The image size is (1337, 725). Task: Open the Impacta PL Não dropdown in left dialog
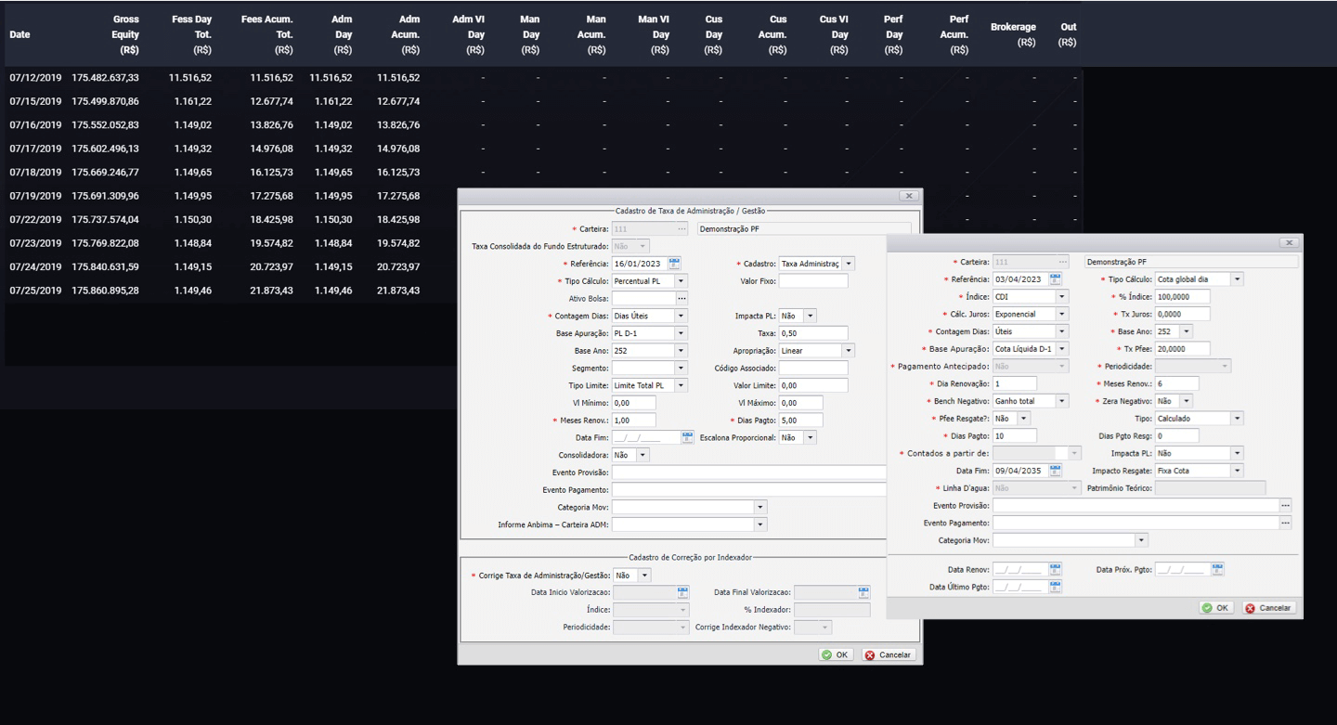(x=811, y=316)
